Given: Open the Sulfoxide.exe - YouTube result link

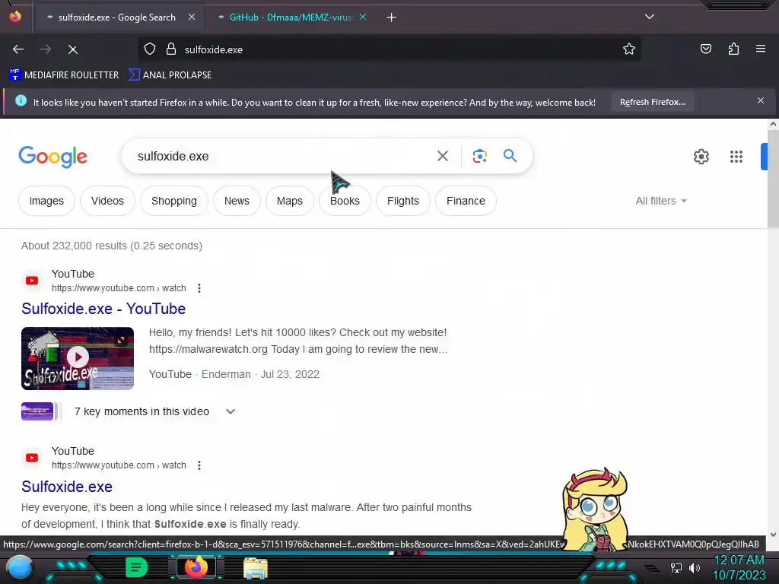Looking at the screenshot, I should pos(103,309).
